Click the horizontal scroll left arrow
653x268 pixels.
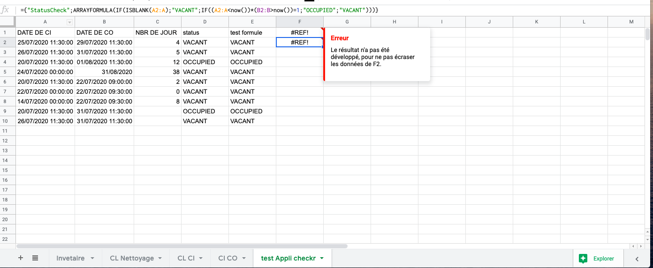coord(634,246)
